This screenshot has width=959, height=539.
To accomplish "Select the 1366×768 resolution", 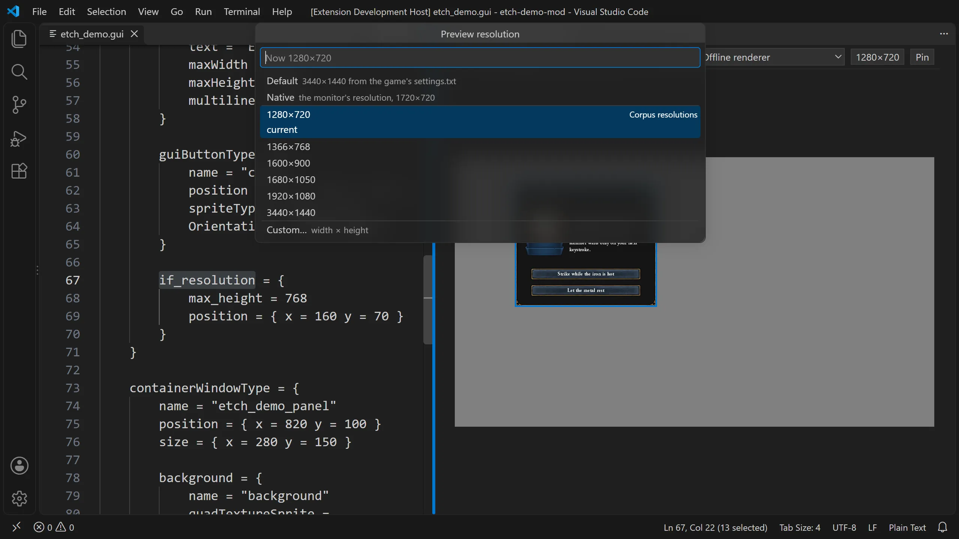I will (x=480, y=147).
